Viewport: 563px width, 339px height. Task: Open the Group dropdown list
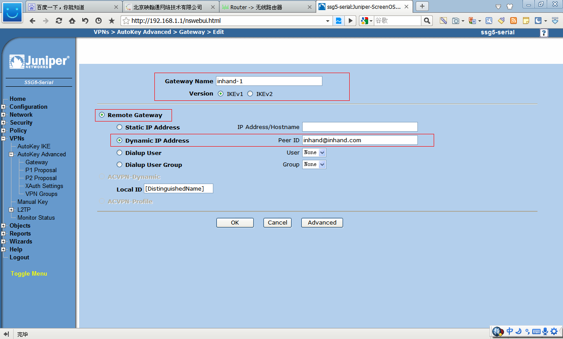(314, 164)
